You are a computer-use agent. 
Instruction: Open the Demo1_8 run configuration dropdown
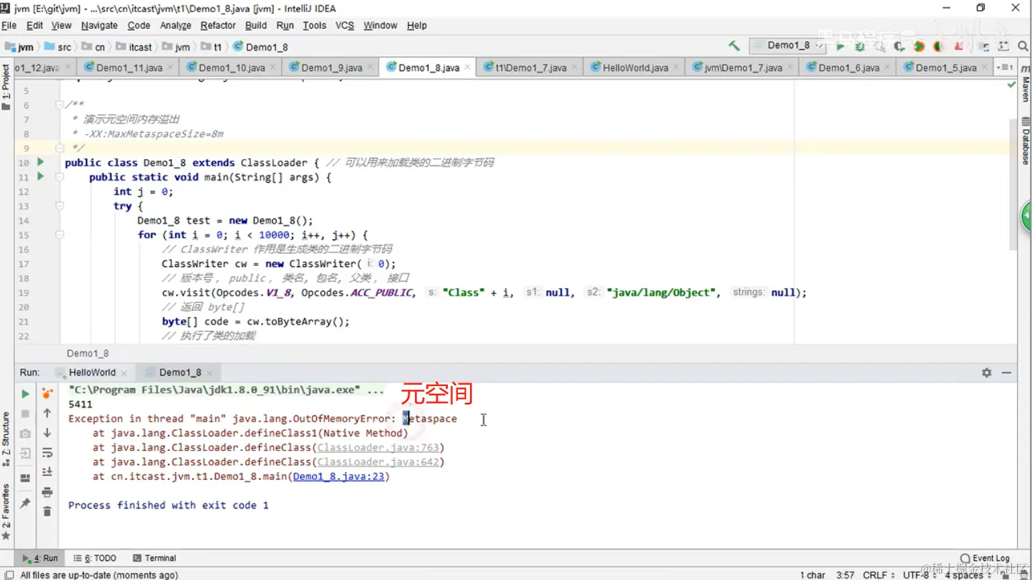pyautogui.click(x=788, y=46)
